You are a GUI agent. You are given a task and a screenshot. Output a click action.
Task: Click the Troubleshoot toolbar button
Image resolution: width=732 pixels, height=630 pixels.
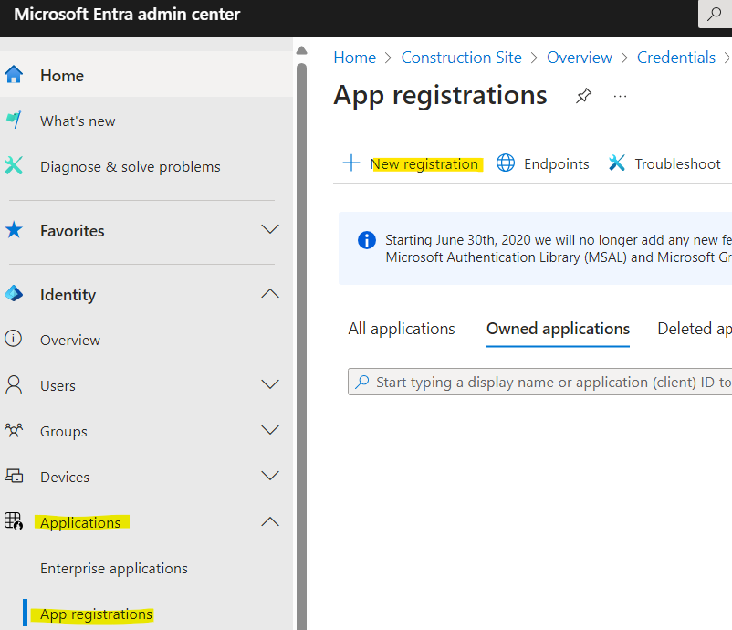click(x=664, y=163)
